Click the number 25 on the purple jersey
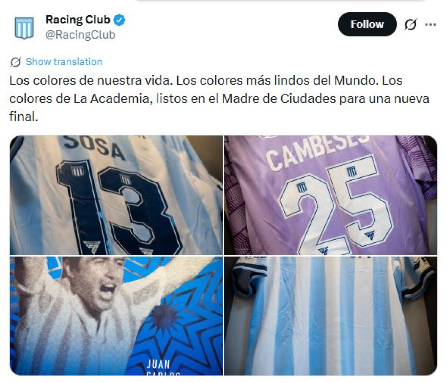Screen dimensions: 447x383 point(335,207)
